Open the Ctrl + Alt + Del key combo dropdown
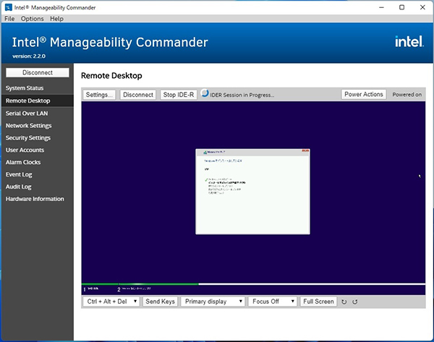This screenshot has height=342, width=434. click(x=111, y=302)
